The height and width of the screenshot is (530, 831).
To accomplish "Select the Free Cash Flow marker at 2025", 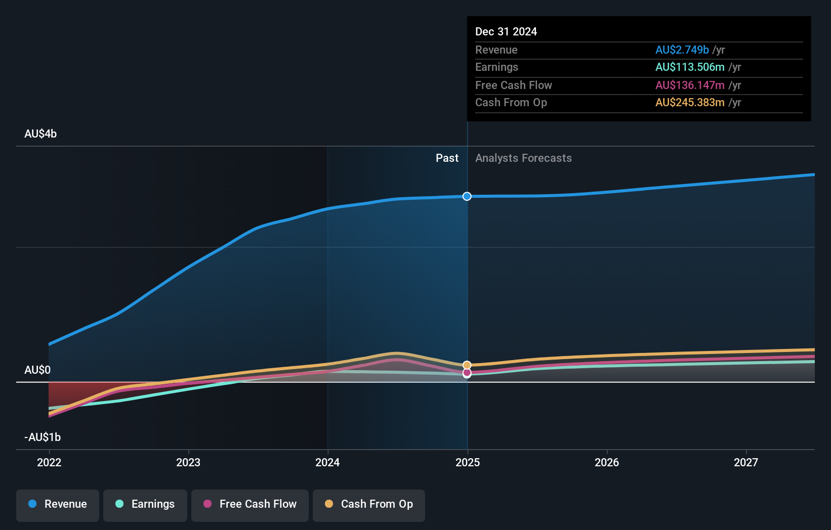I will (467, 374).
